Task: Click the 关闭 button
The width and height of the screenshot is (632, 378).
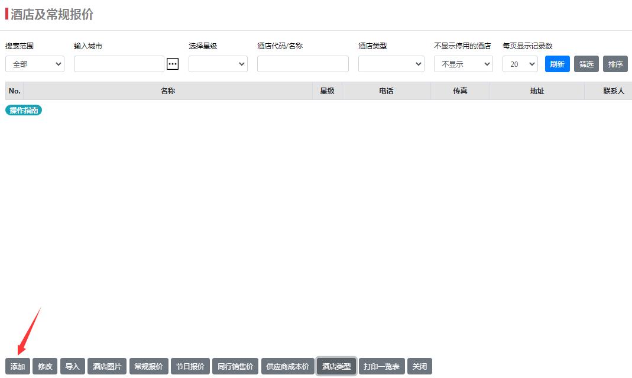Action: 420,366
